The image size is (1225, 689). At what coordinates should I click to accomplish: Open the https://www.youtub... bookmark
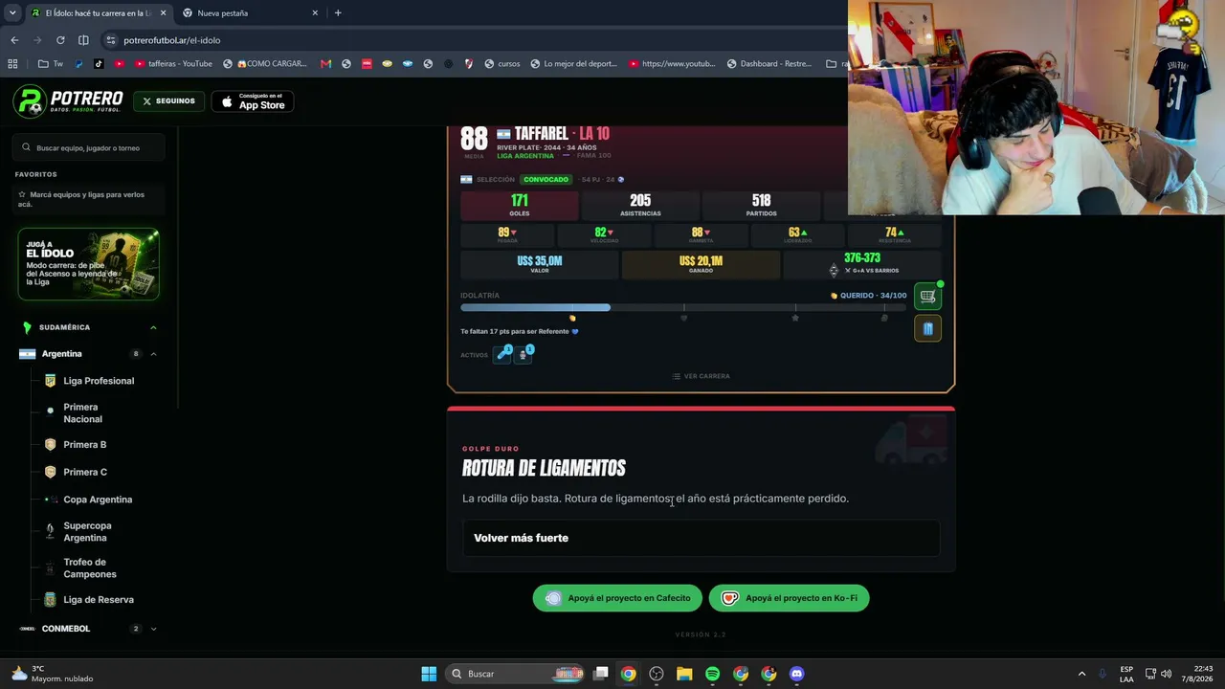672,64
